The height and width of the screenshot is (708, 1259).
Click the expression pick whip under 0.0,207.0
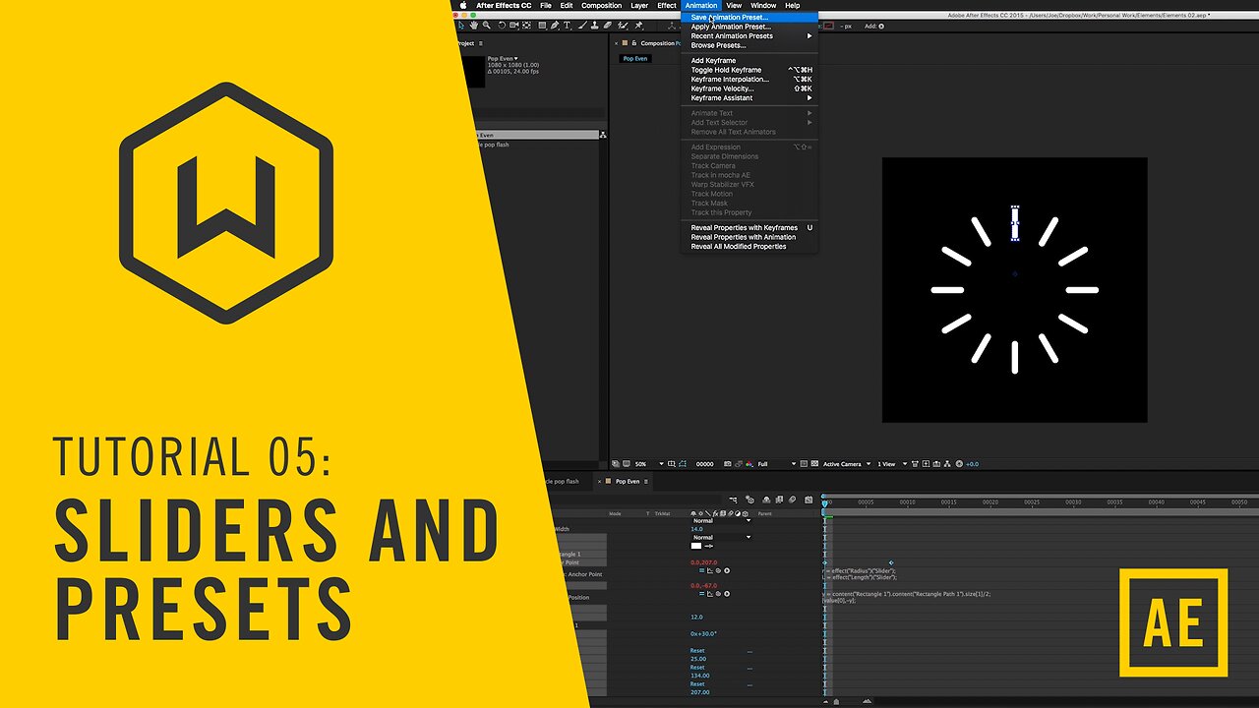tap(718, 570)
